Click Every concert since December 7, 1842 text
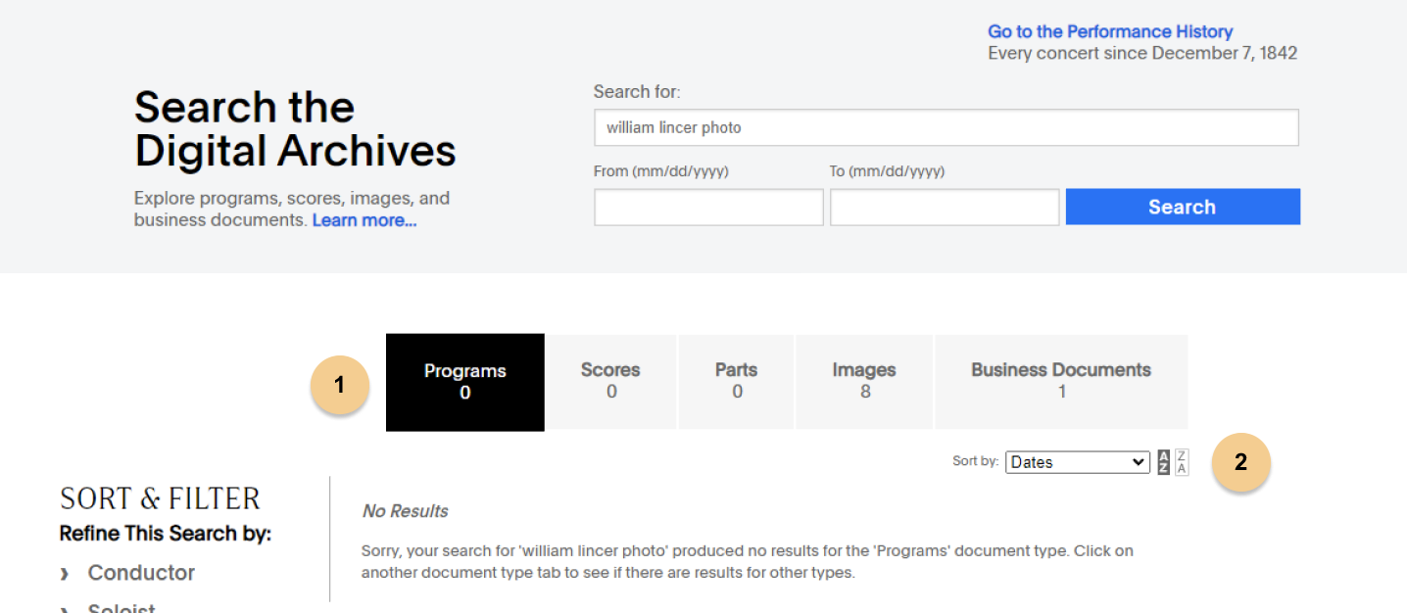Screen dimensions: 1407x613 pos(1142,53)
